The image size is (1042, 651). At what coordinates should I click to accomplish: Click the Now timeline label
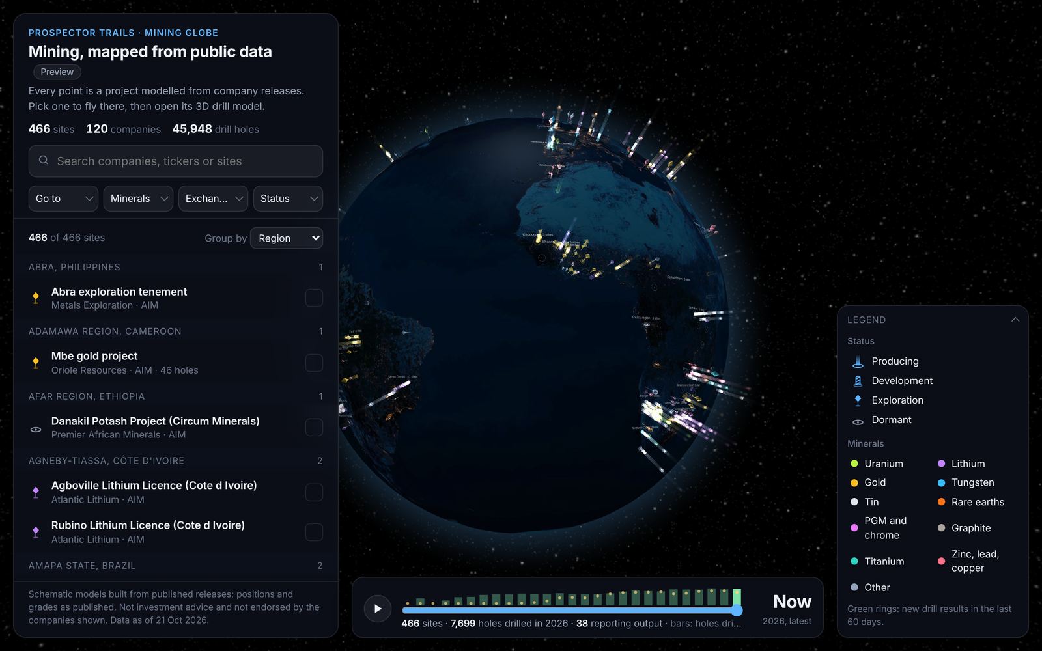click(792, 602)
